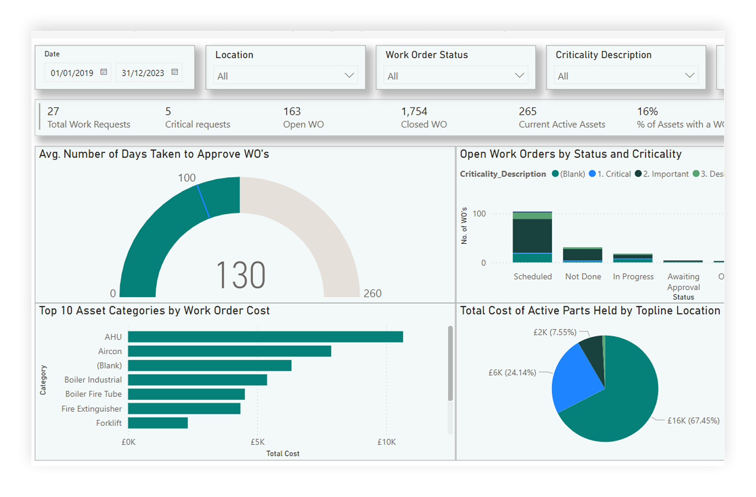Click the Open WO card showing 163

(303, 118)
